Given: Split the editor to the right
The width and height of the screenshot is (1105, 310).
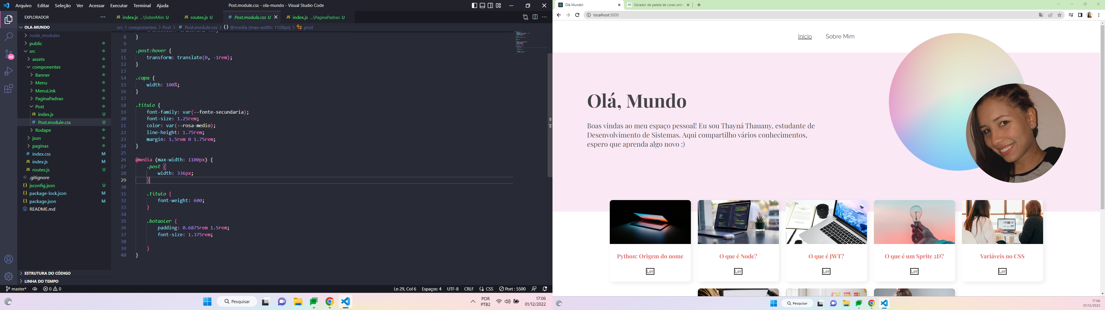Looking at the screenshot, I should (x=535, y=17).
